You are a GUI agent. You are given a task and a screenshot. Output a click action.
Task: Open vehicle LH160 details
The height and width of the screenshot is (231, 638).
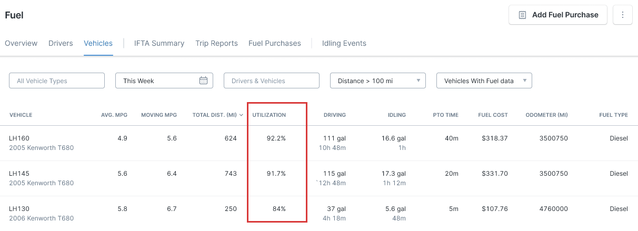tap(19, 138)
